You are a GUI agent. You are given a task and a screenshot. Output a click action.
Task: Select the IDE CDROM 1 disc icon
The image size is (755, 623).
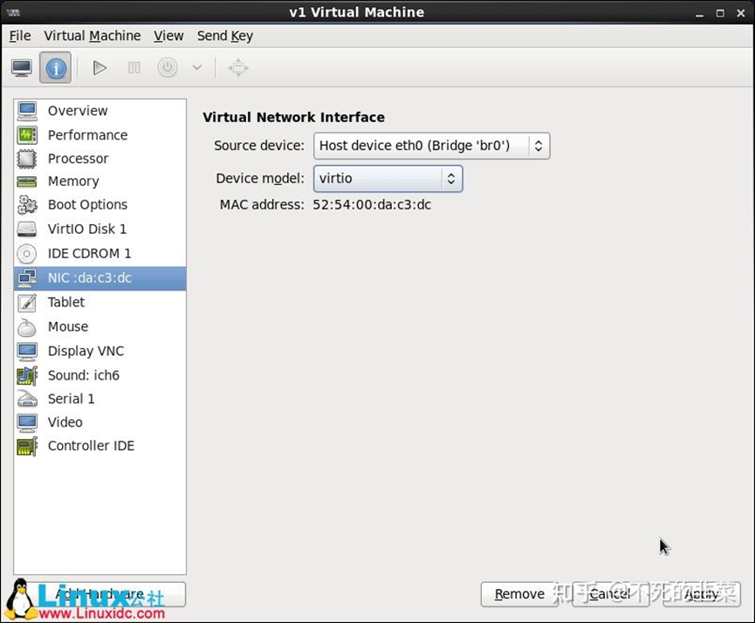coord(27,254)
